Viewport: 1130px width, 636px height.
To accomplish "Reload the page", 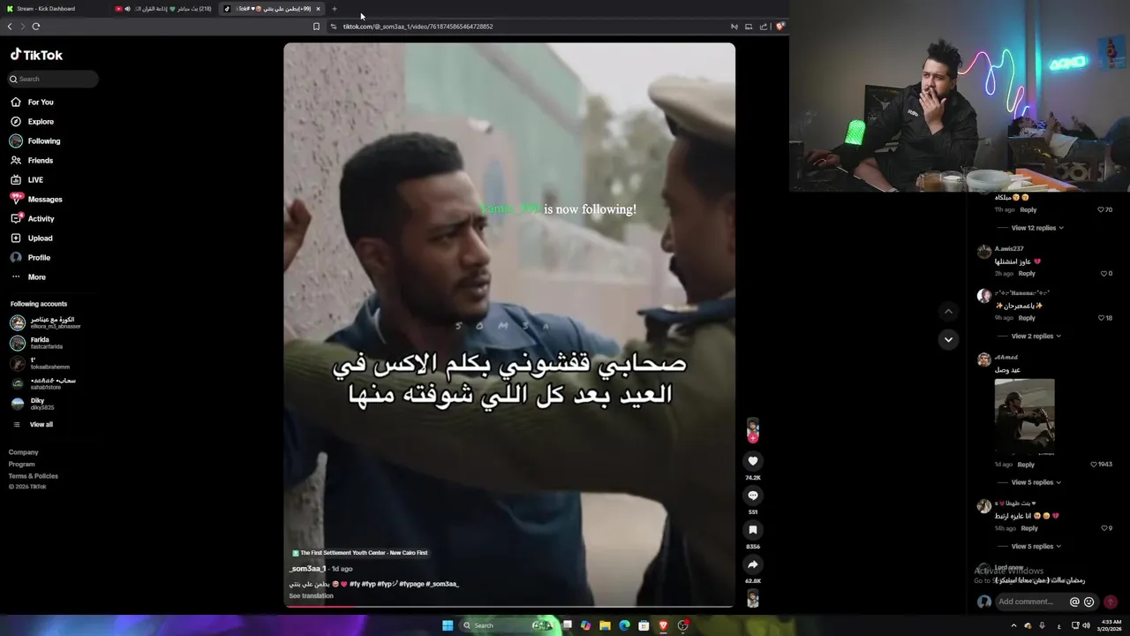I will point(36,26).
